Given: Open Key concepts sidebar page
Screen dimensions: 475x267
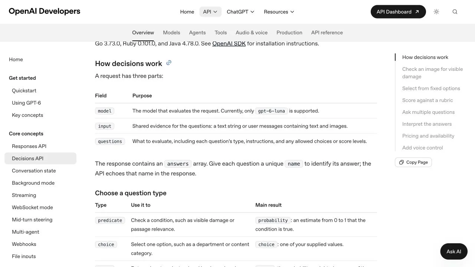Looking at the screenshot, I should point(27,115).
